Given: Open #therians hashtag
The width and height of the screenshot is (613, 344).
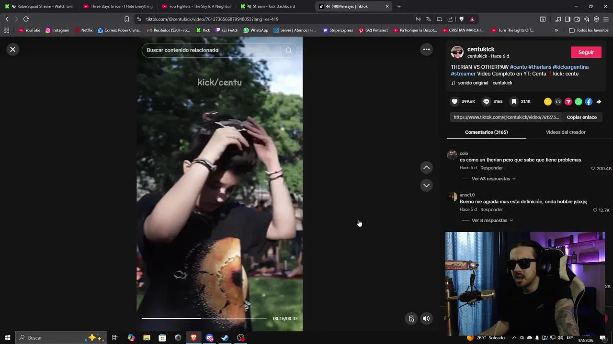Looking at the screenshot, I should [540, 67].
